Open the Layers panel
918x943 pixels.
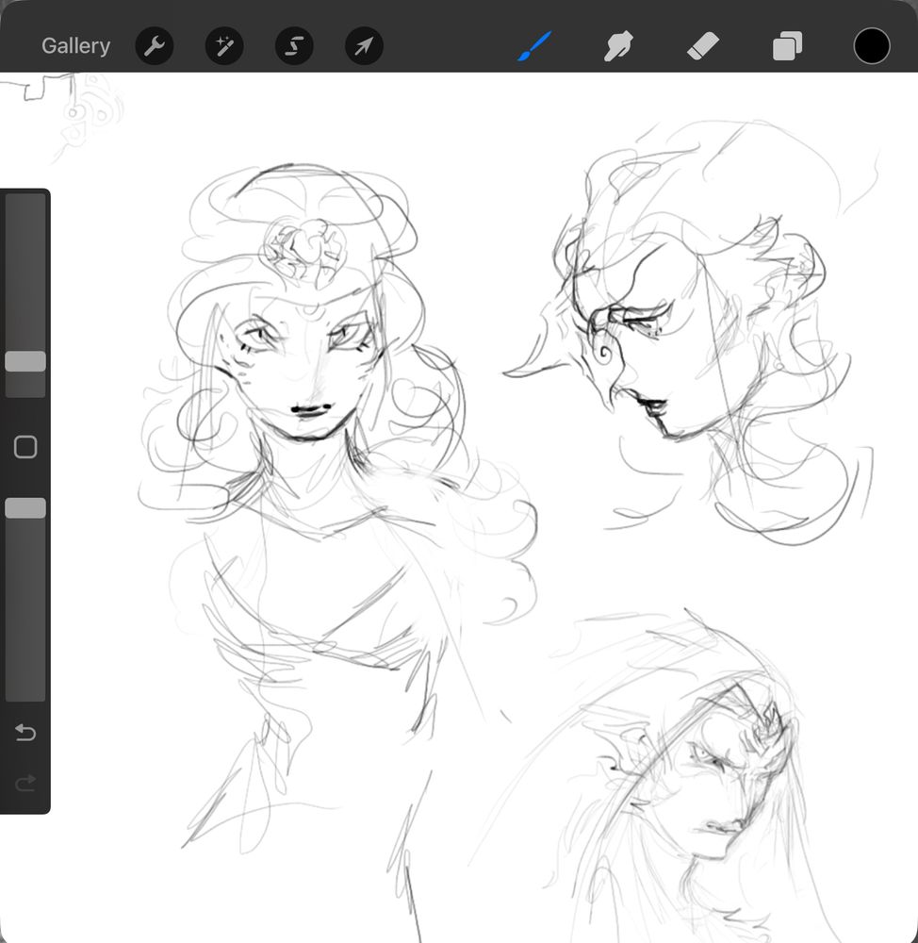click(x=788, y=45)
